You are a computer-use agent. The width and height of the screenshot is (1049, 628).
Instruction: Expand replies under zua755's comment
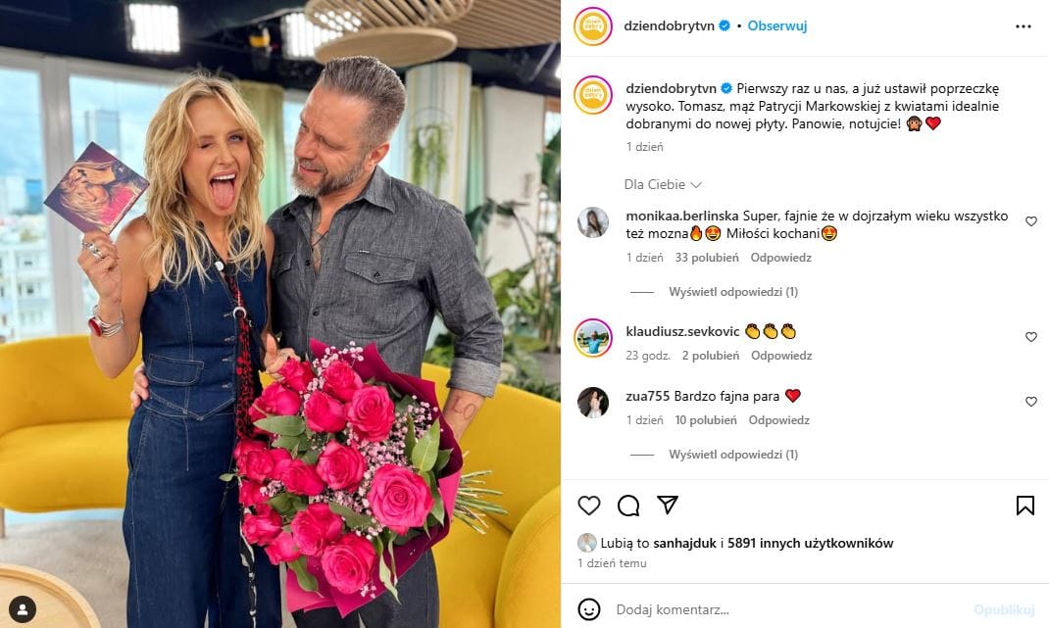(733, 455)
